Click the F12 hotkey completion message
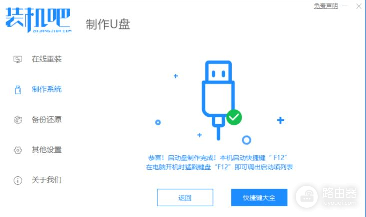The height and width of the screenshot is (217, 366). point(219,162)
